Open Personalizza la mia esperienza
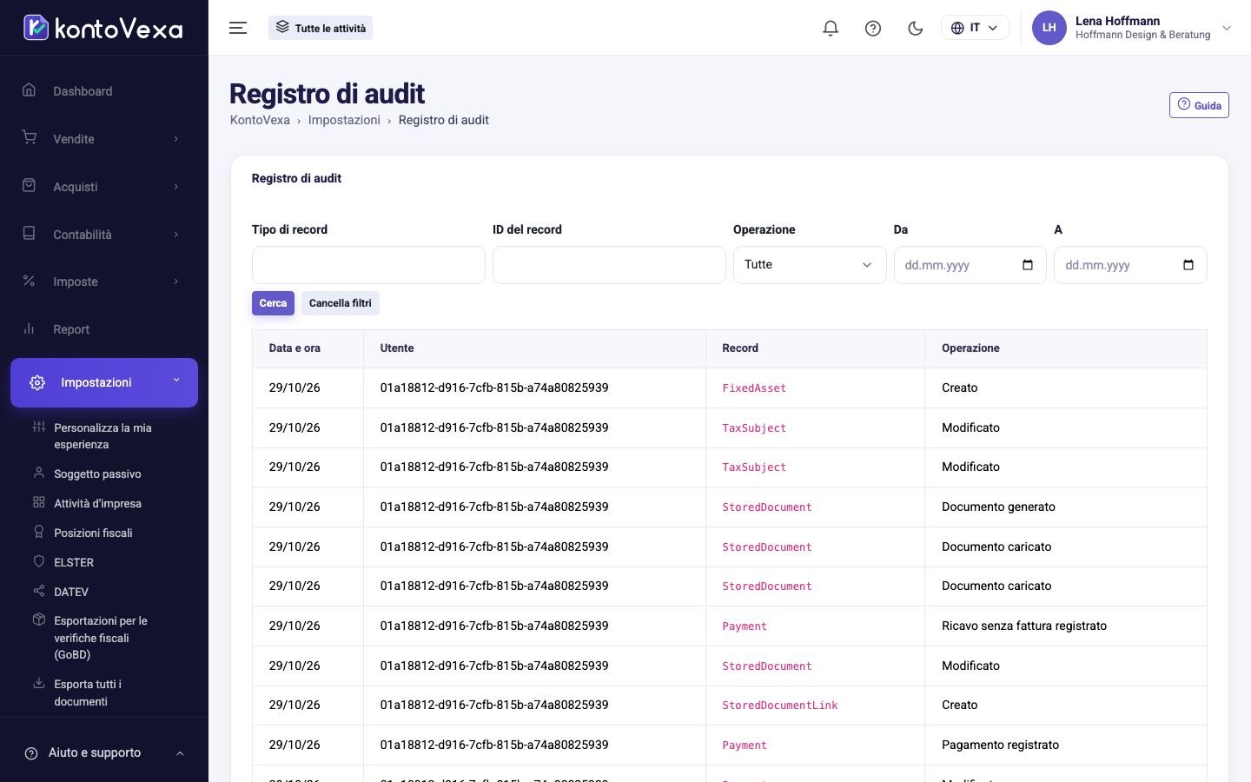The width and height of the screenshot is (1251, 782). (103, 436)
